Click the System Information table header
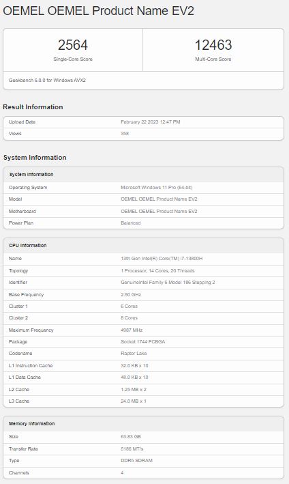Image resolution: width=289 pixels, height=484 pixels. (x=143, y=174)
